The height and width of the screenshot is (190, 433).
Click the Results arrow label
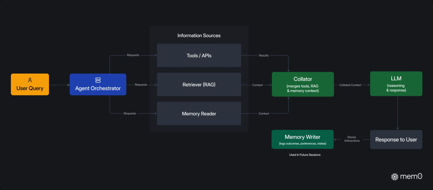(x=264, y=55)
